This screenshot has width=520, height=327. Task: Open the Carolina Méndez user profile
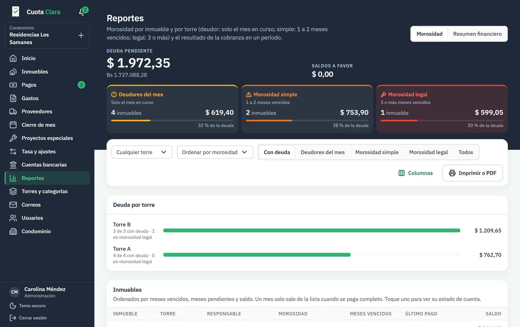[x=38, y=292]
